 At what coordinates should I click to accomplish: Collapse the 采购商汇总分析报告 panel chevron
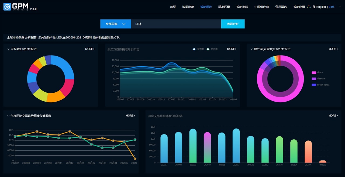point(8,49)
